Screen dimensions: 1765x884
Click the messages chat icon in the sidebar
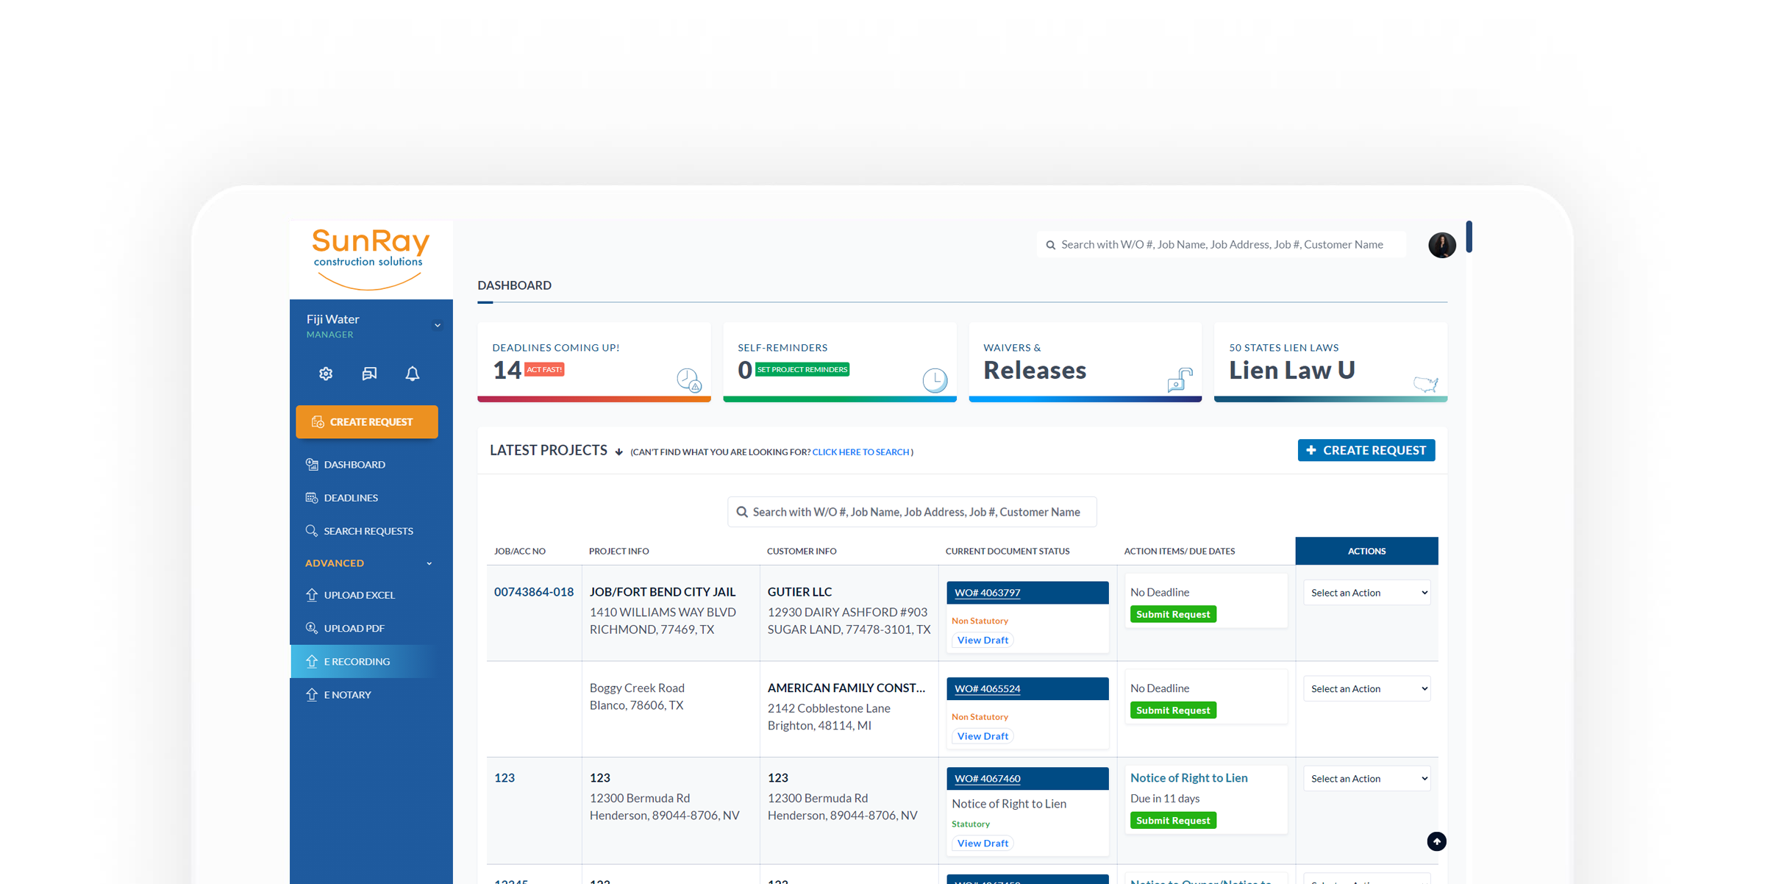[x=369, y=374]
